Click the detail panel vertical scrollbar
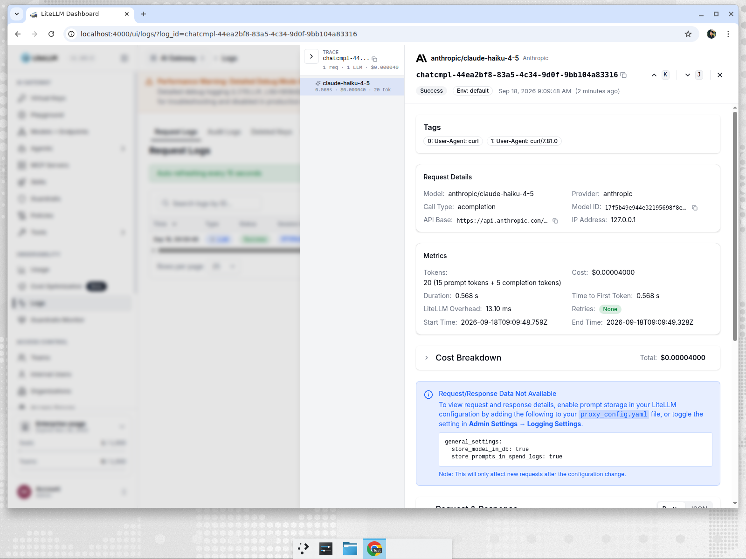746x559 pixels. click(x=735, y=226)
